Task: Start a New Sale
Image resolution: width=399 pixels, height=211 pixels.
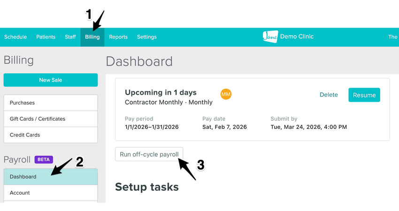Action: [x=51, y=80]
